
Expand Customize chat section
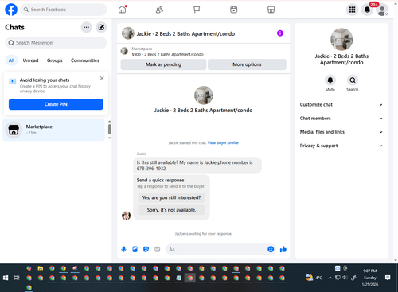341,104
